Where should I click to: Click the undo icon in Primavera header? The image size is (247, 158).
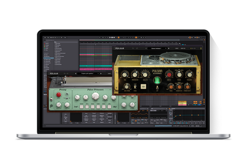[64, 73]
